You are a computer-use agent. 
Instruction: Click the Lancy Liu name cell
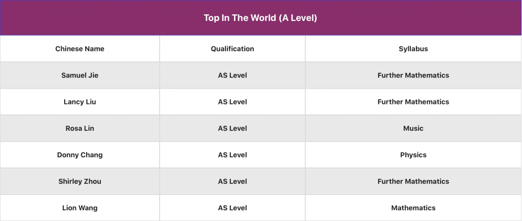pos(80,102)
